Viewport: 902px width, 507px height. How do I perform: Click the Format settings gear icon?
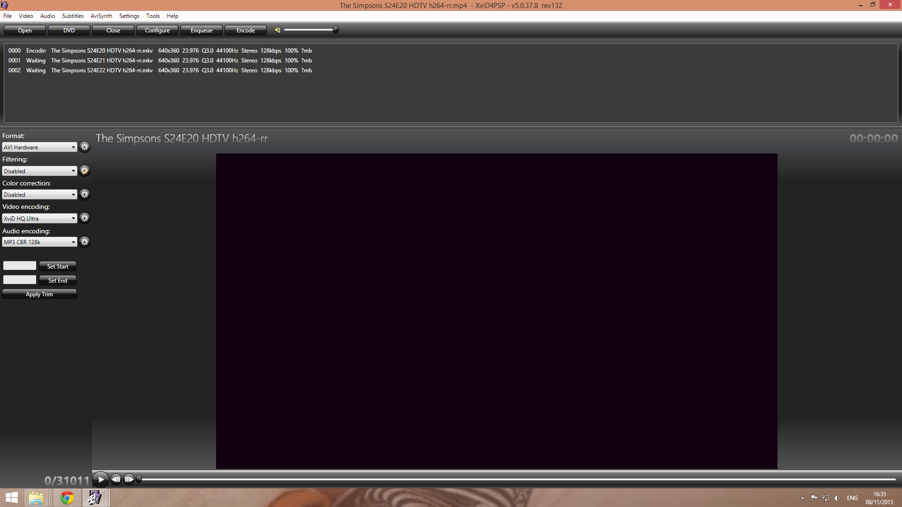click(85, 147)
